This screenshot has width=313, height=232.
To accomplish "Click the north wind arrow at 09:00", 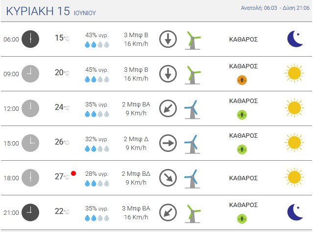I will tap(168, 74).
